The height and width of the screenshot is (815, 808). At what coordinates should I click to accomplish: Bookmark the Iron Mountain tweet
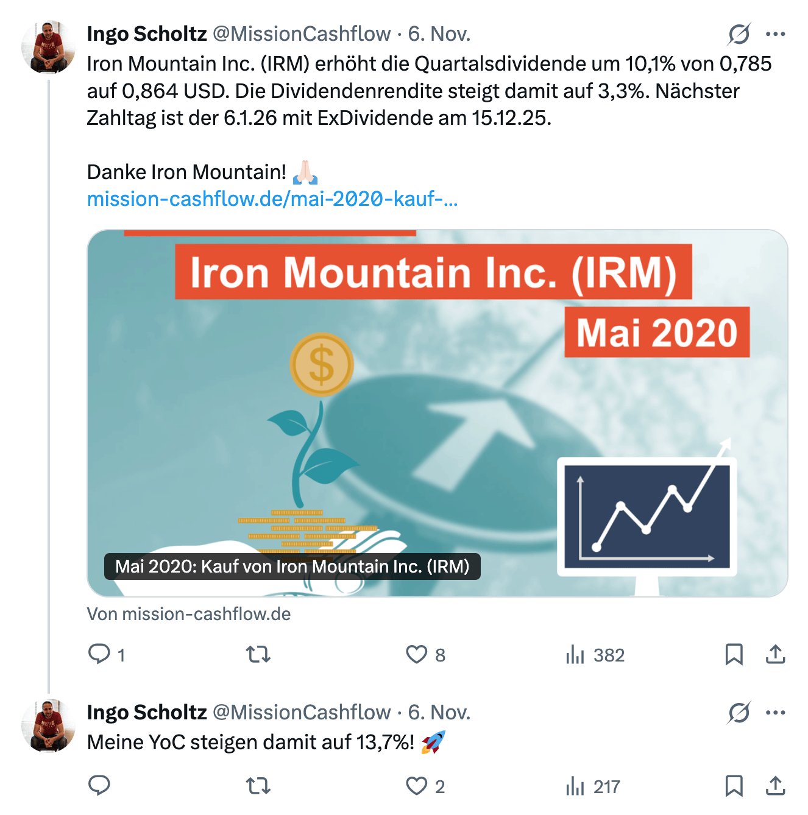click(x=736, y=655)
